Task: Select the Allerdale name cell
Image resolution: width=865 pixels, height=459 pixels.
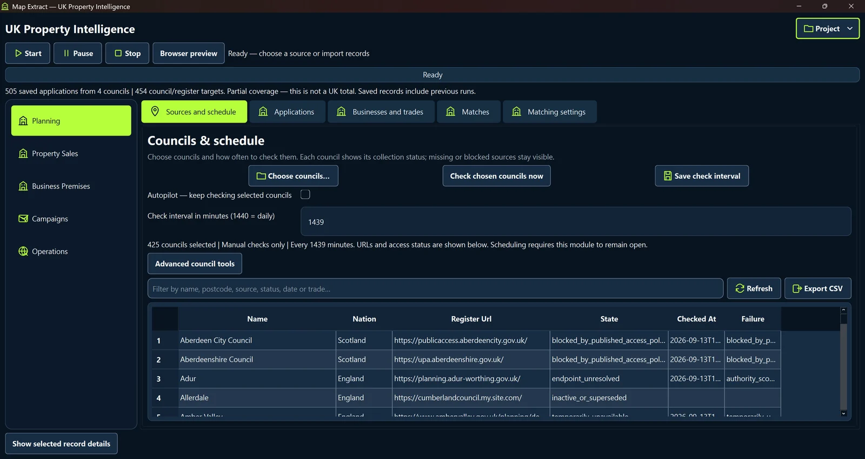Action: [257, 398]
